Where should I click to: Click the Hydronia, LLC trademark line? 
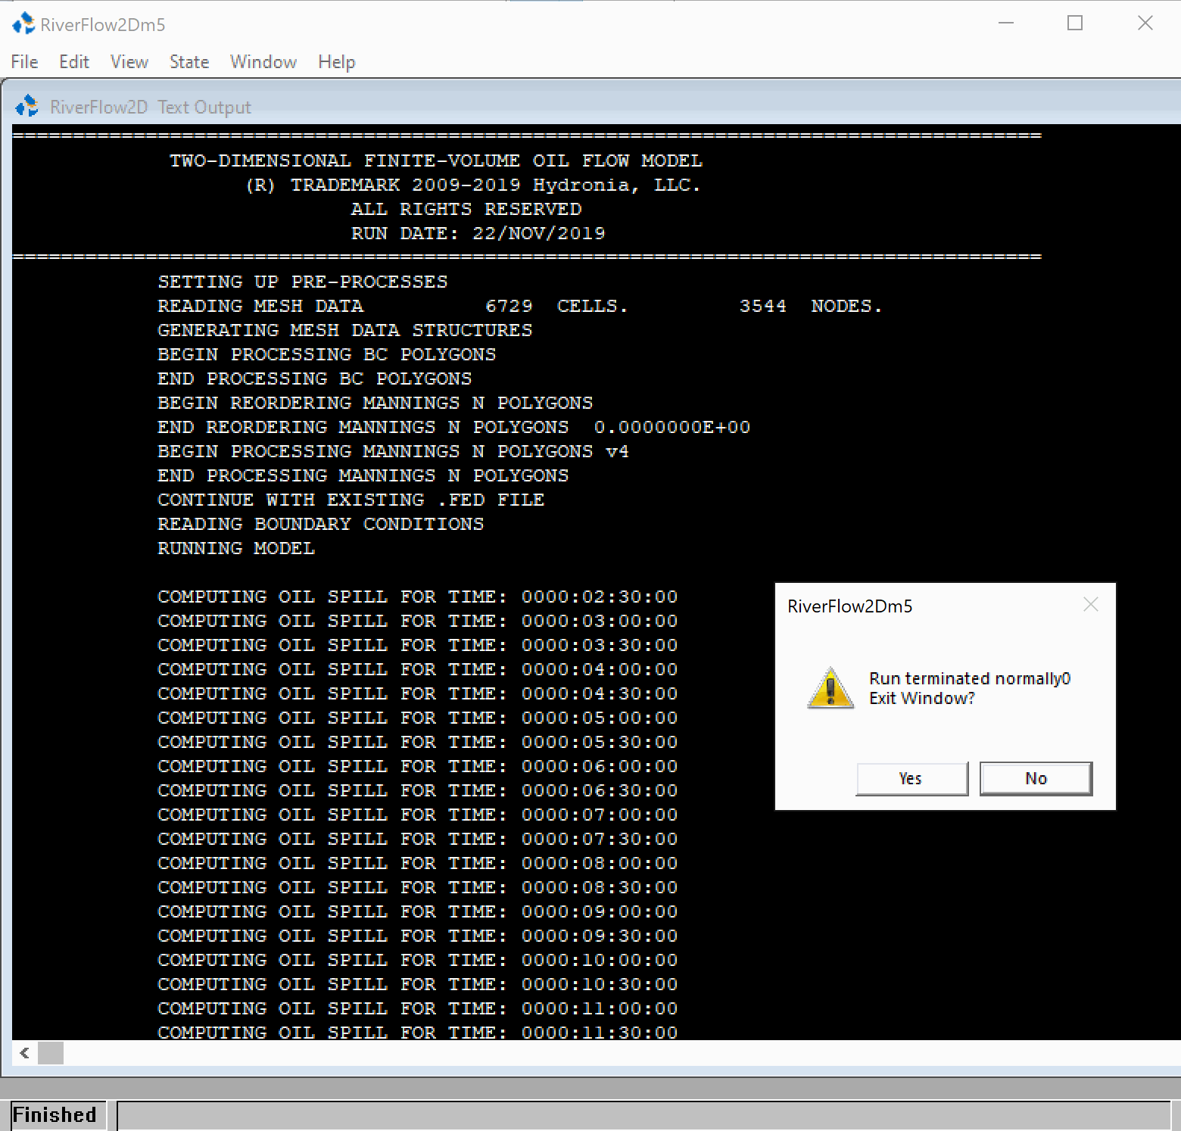coord(474,185)
